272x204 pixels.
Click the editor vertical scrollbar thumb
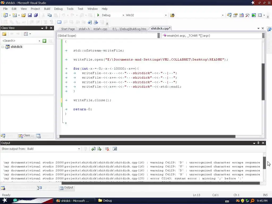pyautogui.click(x=263, y=82)
